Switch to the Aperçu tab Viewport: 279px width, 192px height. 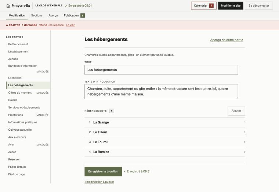pos(53,15)
